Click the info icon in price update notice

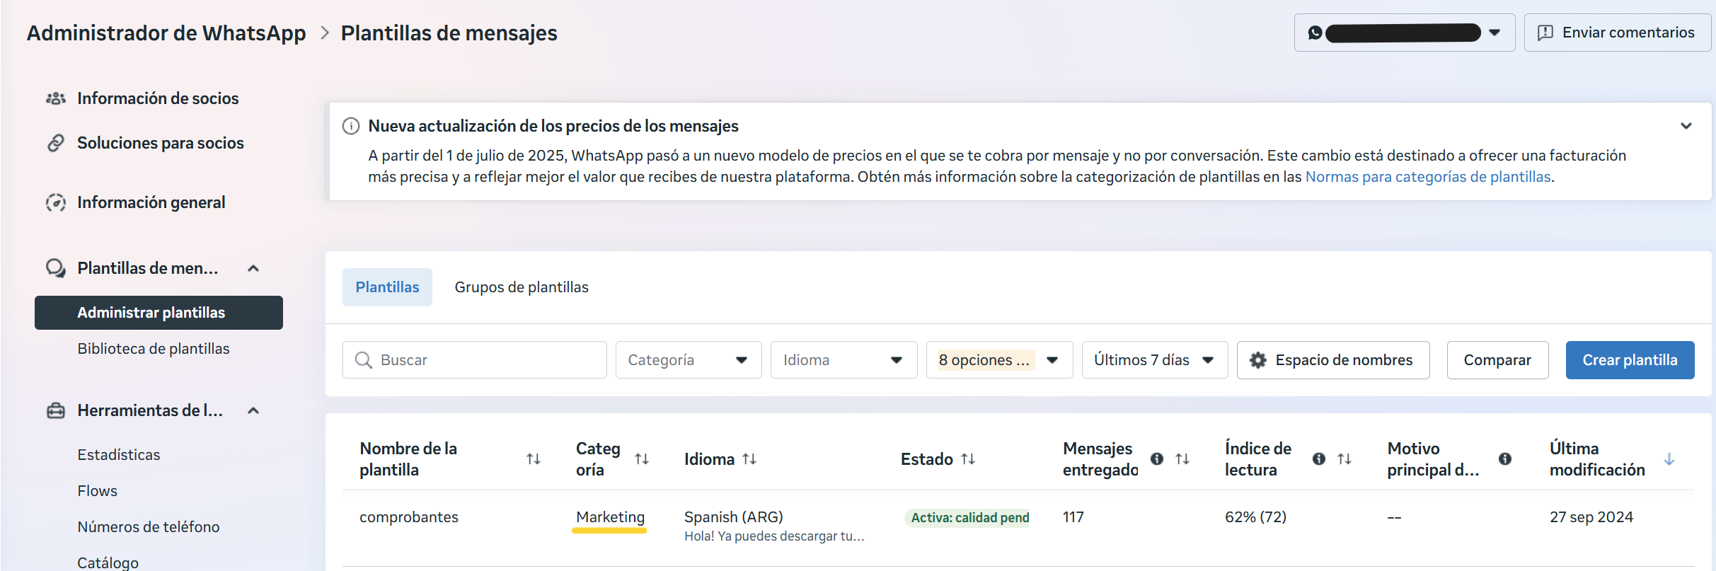point(351,126)
